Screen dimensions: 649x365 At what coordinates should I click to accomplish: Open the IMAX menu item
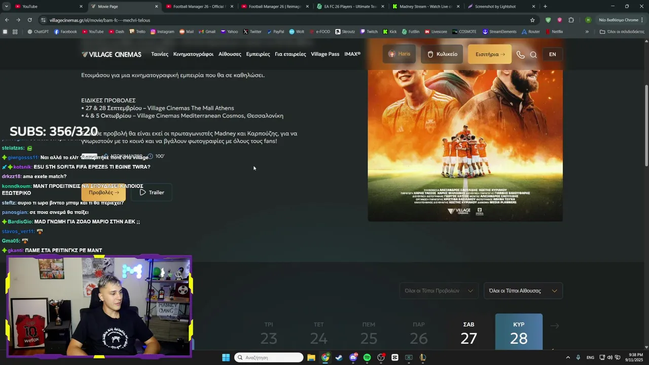352,54
